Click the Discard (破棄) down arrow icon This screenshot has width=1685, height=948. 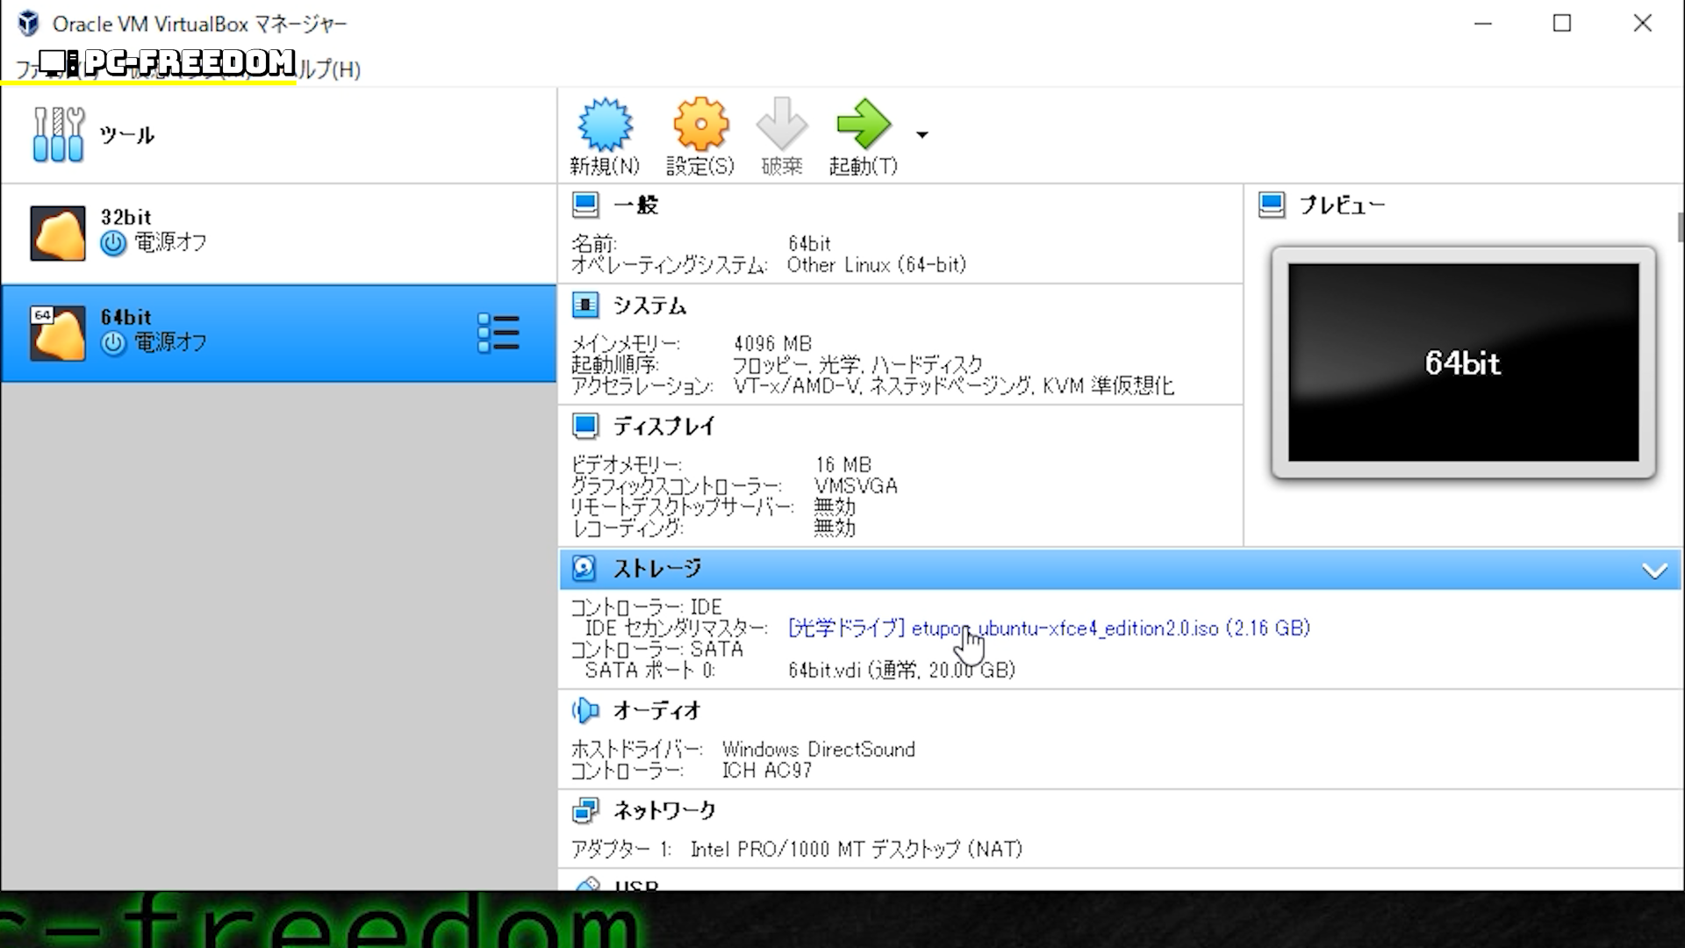pos(781,126)
